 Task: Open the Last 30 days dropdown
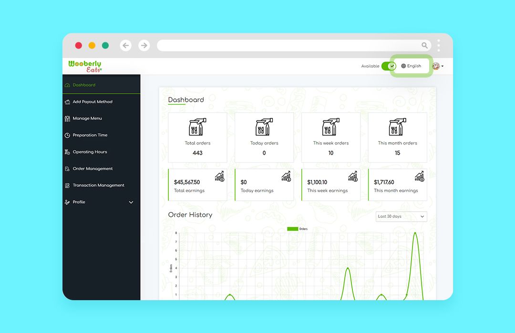click(x=402, y=216)
